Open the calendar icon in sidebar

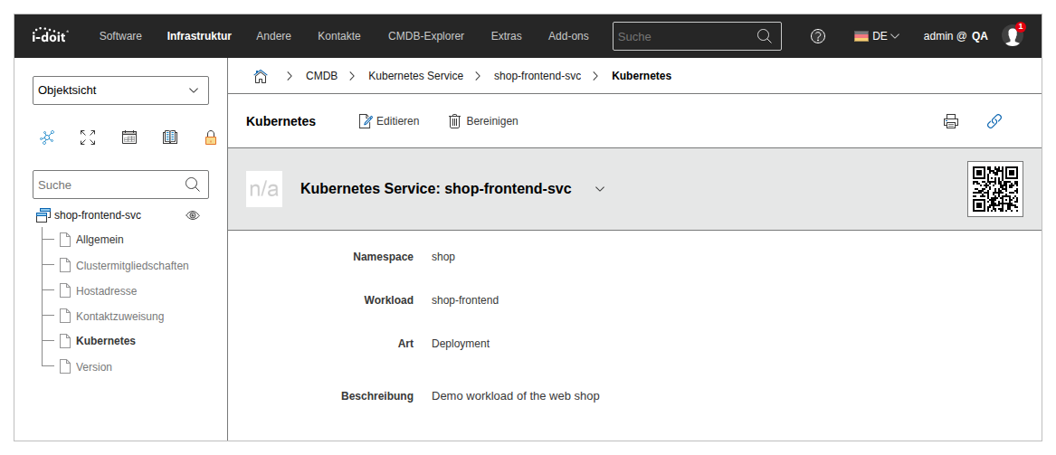tap(129, 137)
